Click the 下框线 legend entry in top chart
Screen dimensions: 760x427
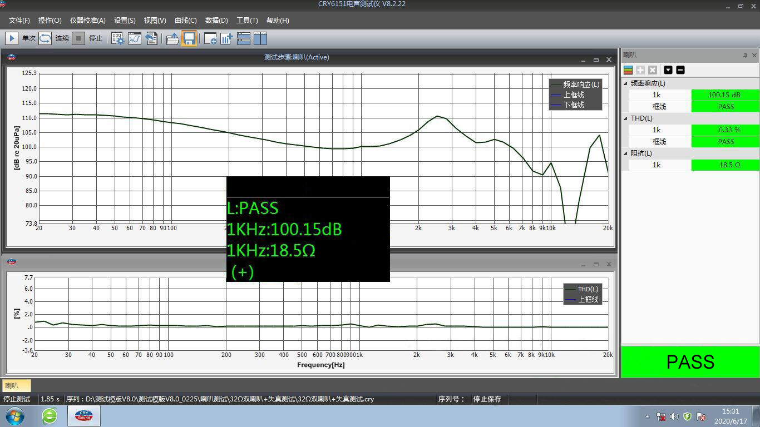click(567, 105)
